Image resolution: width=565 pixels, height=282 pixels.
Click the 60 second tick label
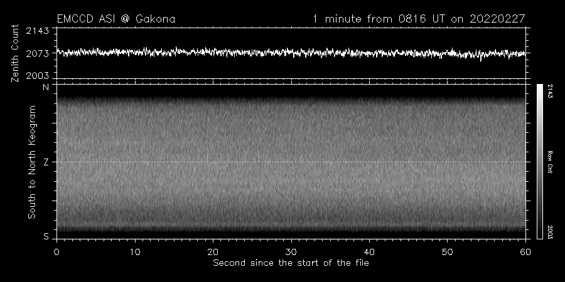pos(525,252)
